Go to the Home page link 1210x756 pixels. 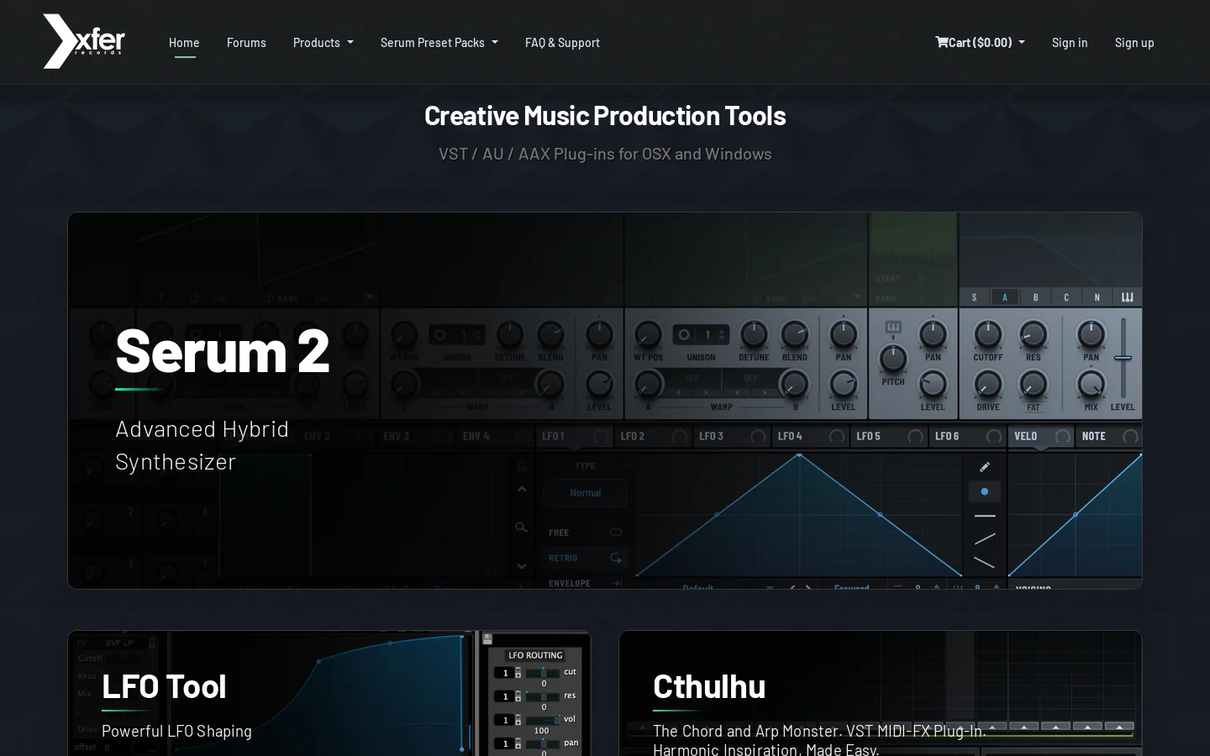click(x=184, y=42)
